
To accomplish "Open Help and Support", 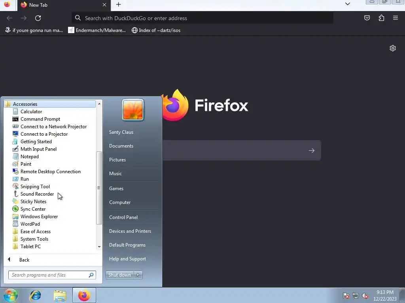I will [x=127, y=259].
